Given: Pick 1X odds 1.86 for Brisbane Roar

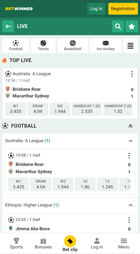Looking at the screenshot, I should [85, 184].
